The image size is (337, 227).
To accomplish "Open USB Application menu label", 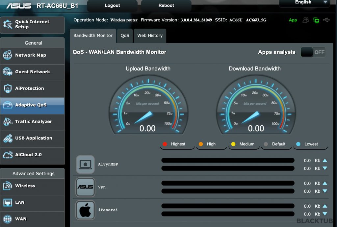I will pyautogui.click(x=34, y=138).
